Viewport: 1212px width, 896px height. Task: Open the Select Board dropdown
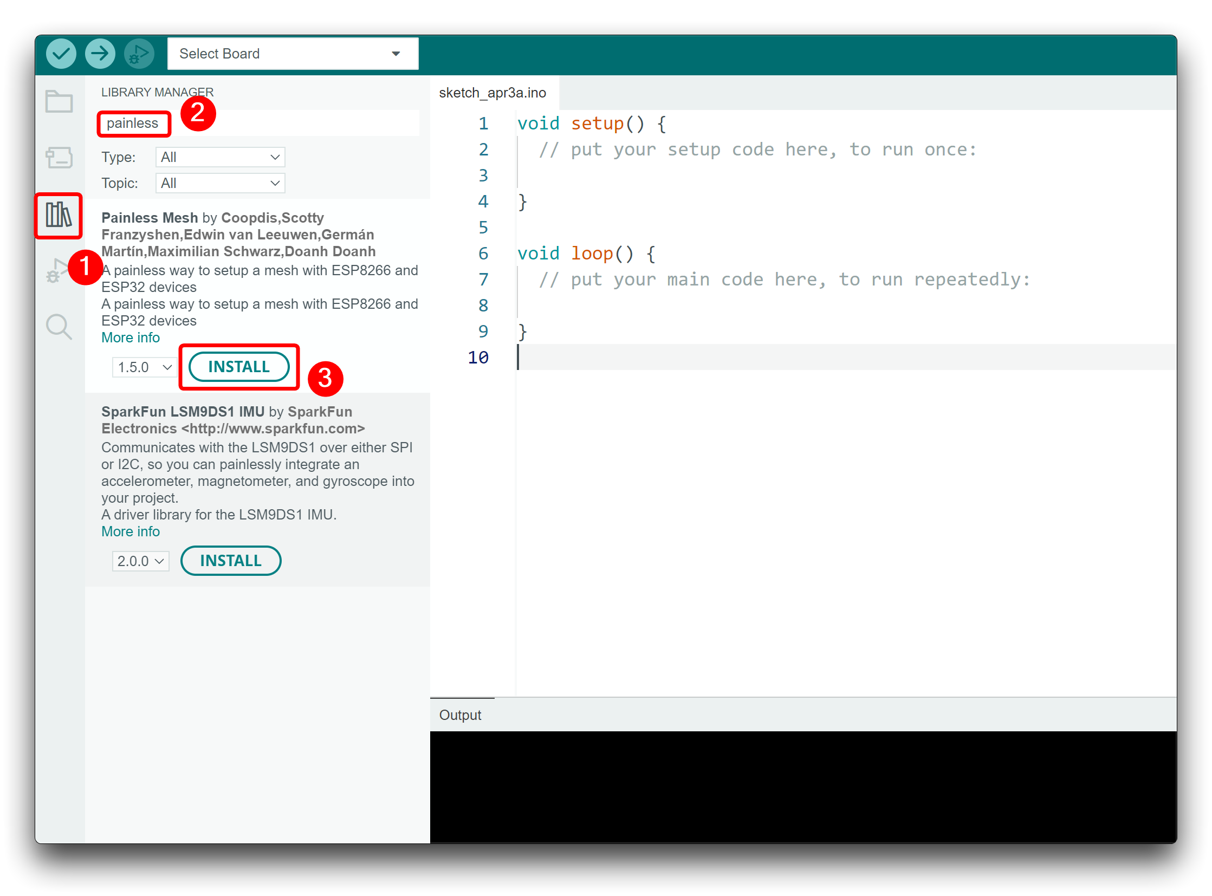pos(293,54)
